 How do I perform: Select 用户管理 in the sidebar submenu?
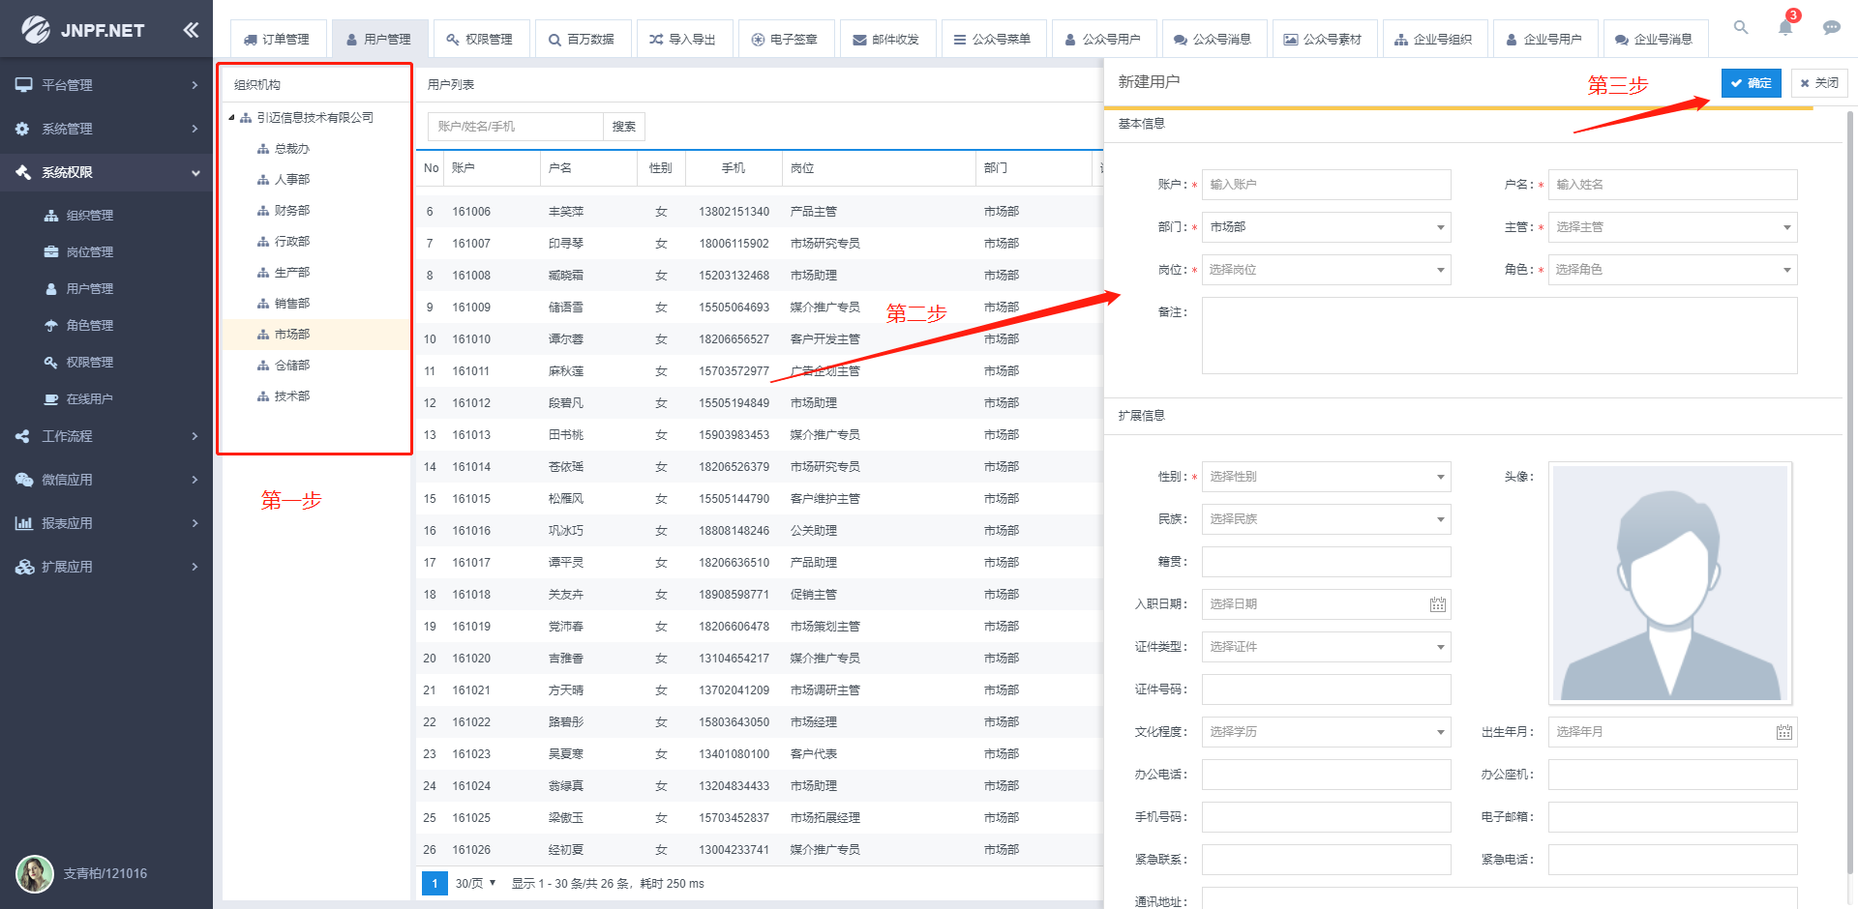coord(89,289)
